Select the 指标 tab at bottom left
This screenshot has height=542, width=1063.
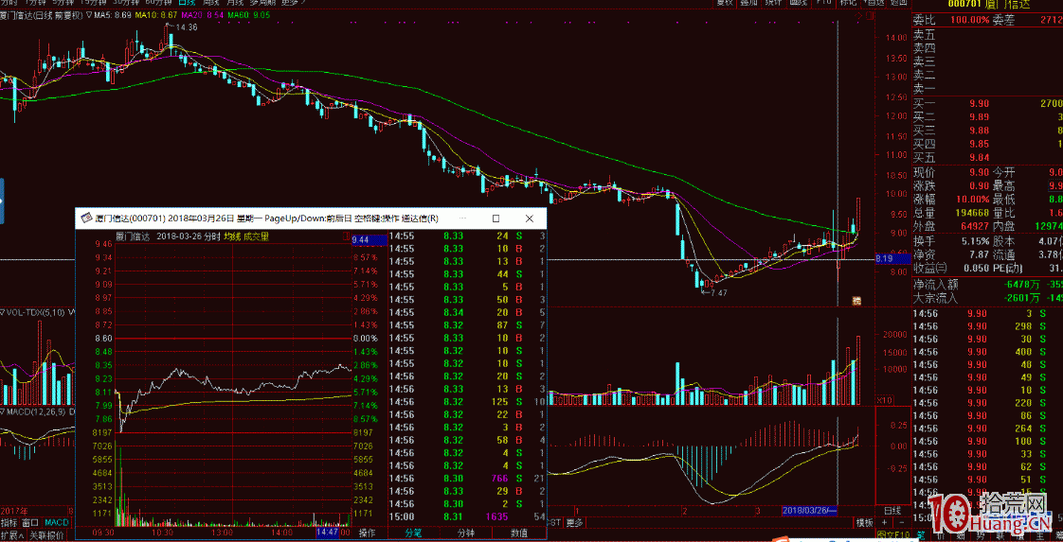click(x=9, y=522)
